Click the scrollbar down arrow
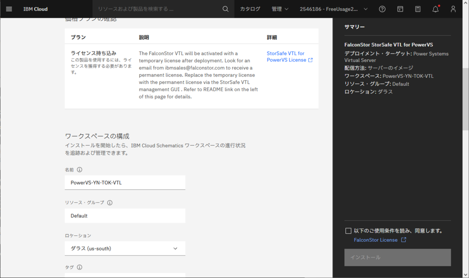469x278 pixels. click(x=466, y=275)
